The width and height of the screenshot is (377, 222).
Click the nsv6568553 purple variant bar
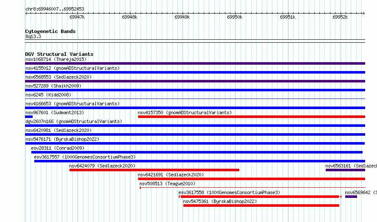point(195,81)
